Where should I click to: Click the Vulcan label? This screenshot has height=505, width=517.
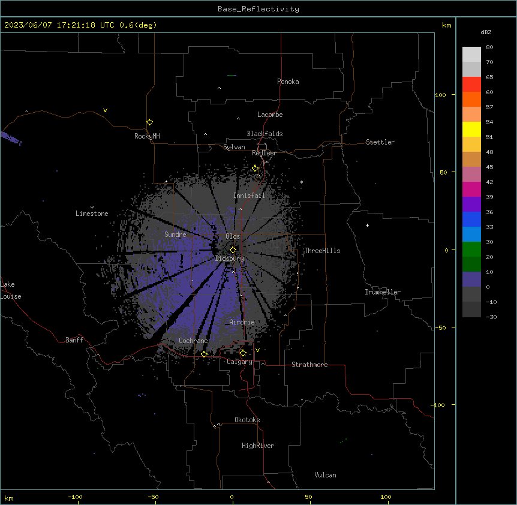(x=325, y=475)
